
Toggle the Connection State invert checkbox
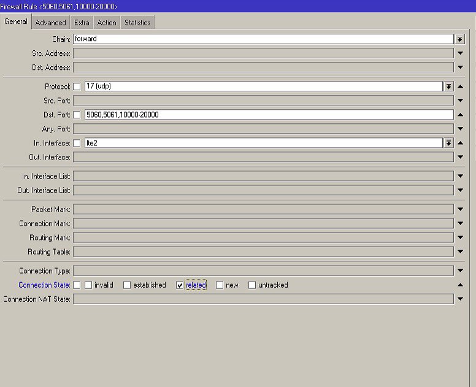pos(77,285)
